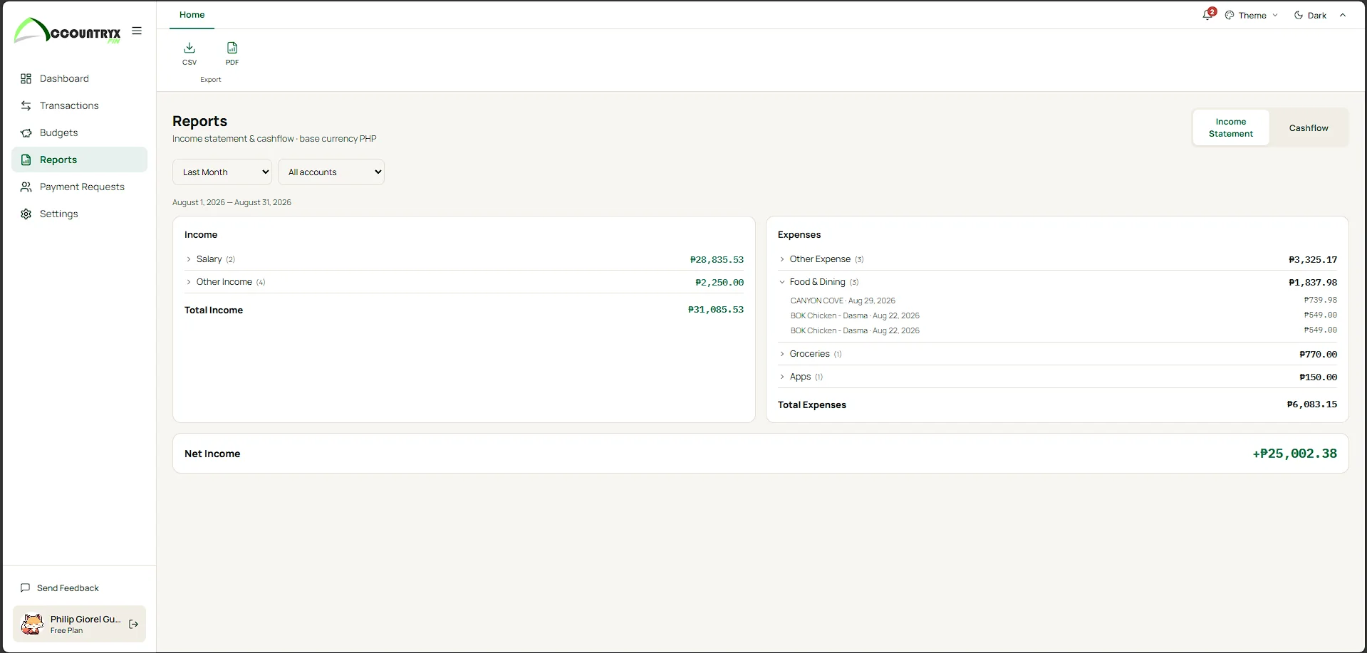Open Budgets in sidebar

click(79, 132)
